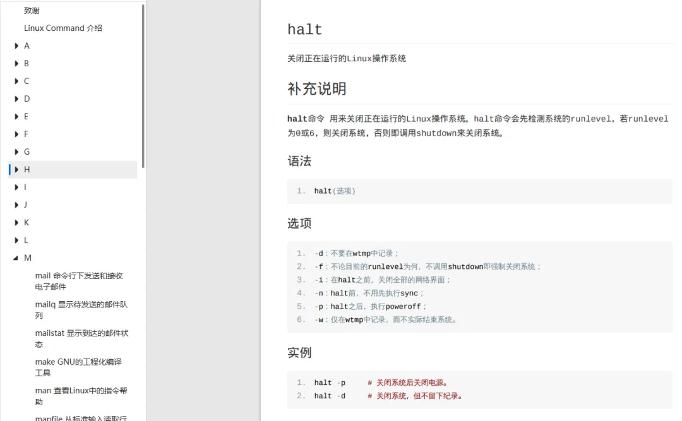682x421 pixels.
Task: Click the -i 关闭全部的网络界面 option line
Action: tap(382, 280)
